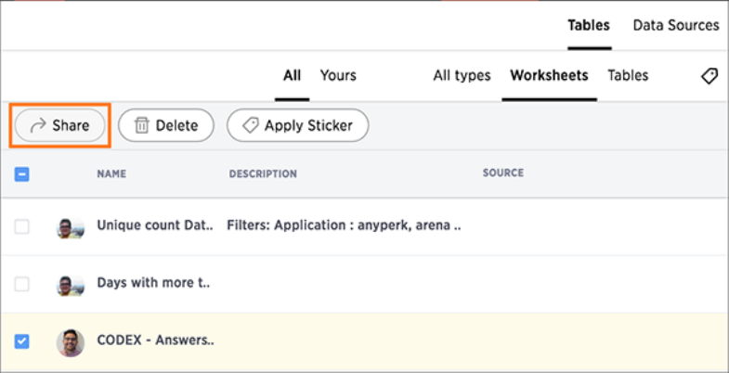729x373 pixels.
Task: Uncheck the CODEX - Answers.. row checkbox
Action: (x=22, y=341)
